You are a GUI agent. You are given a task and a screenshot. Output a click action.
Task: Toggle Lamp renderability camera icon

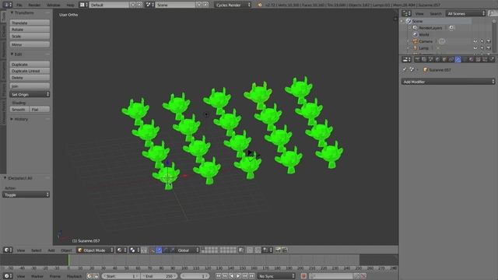click(x=489, y=48)
